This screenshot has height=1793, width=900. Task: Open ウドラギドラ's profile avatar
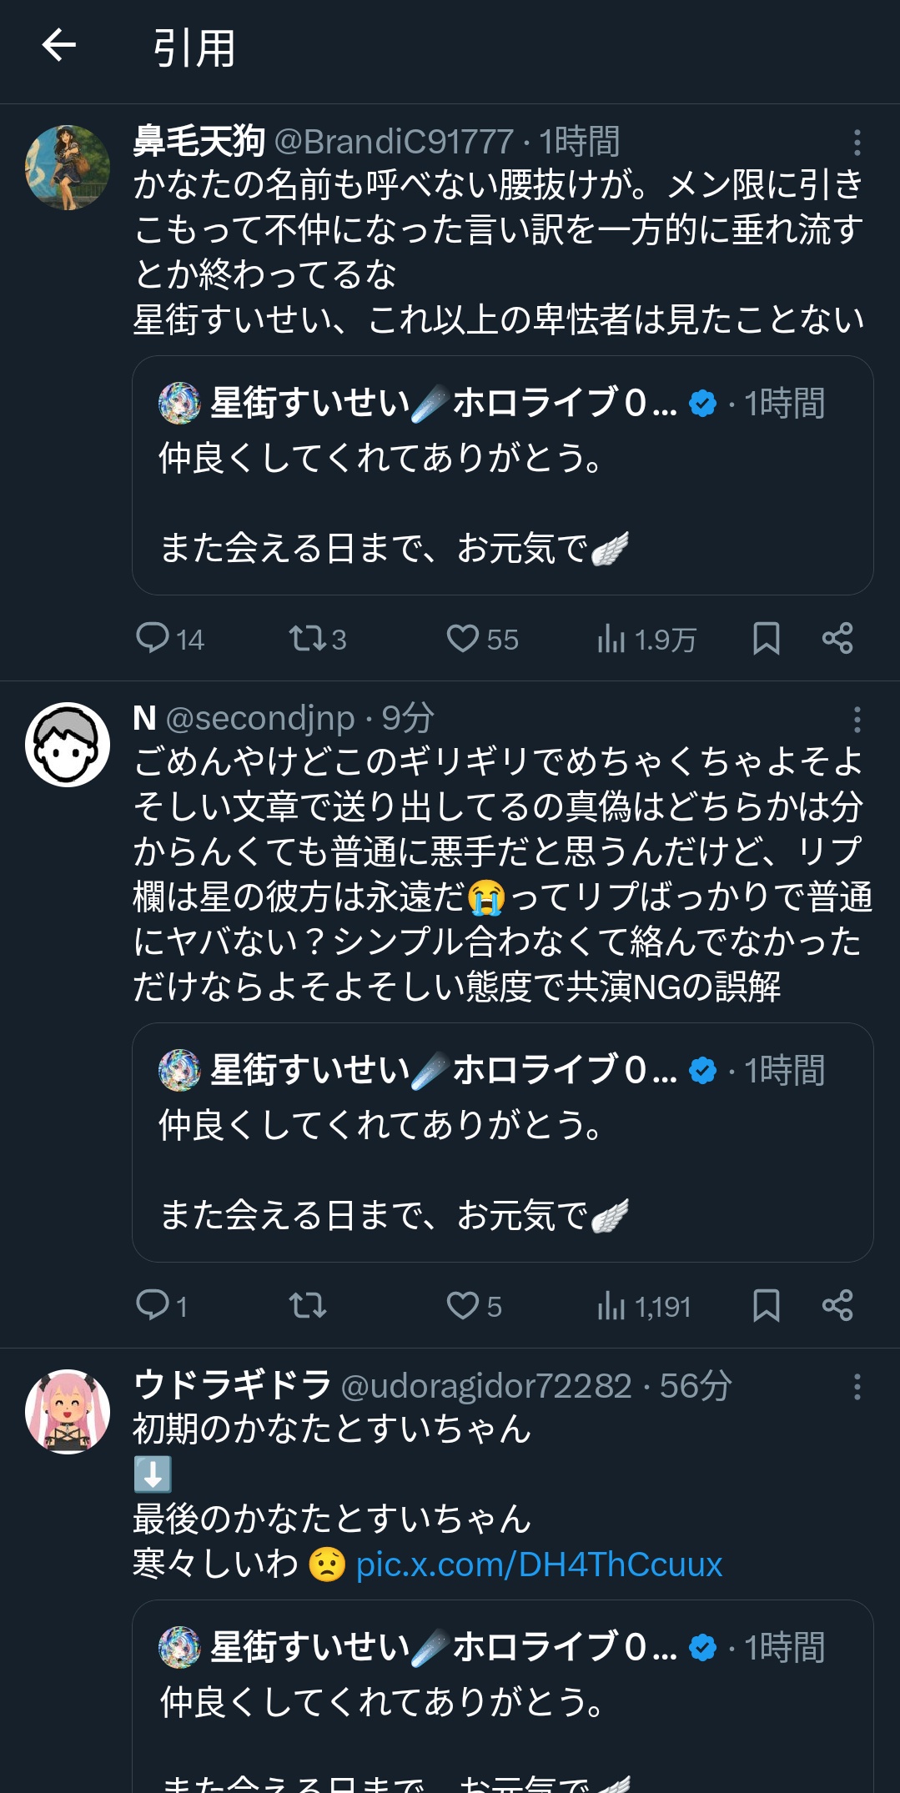pos(68,1411)
